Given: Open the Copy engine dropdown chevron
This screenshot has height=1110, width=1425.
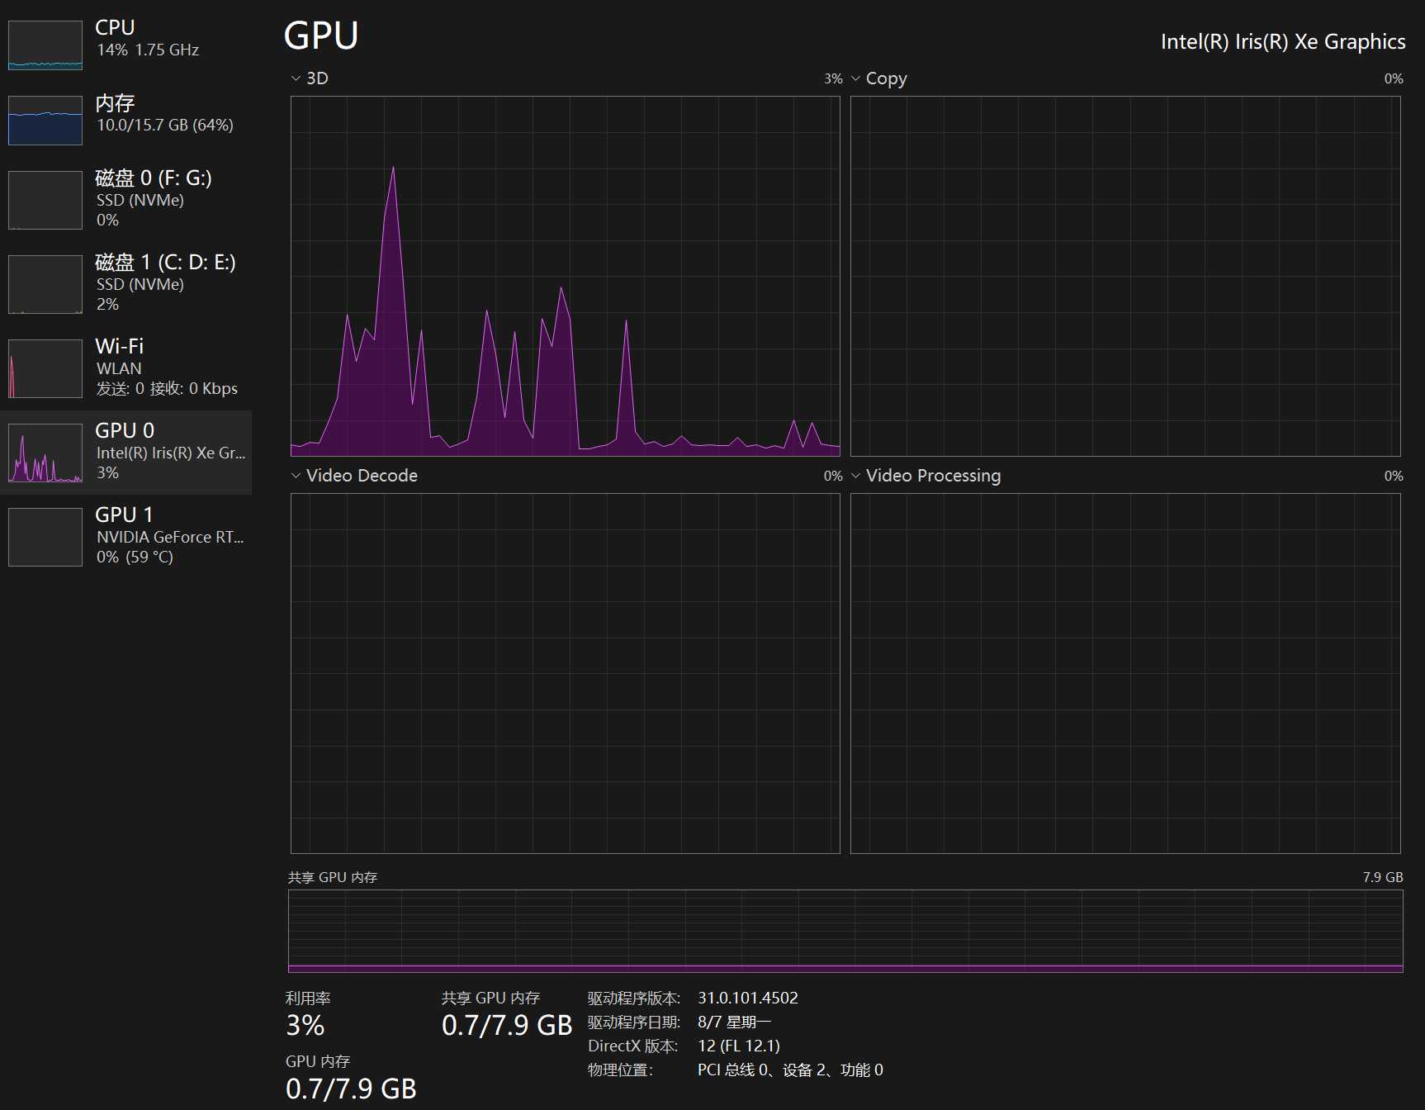Looking at the screenshot, I should pos(855,78).
